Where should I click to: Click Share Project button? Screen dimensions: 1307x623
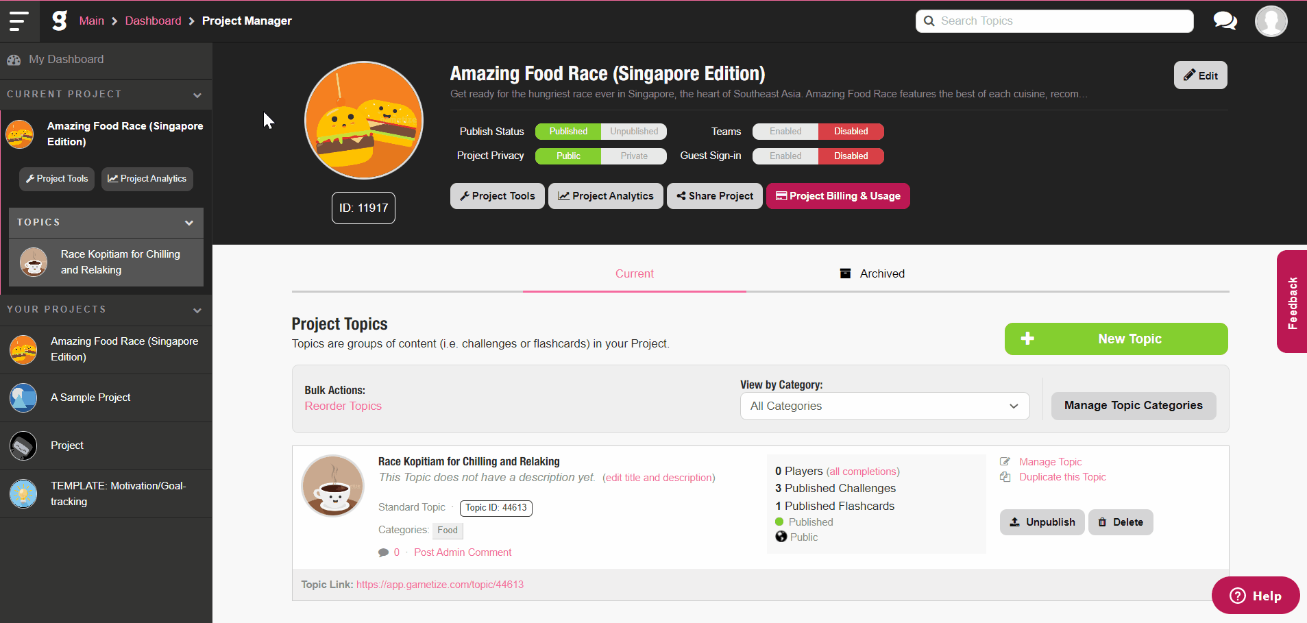click(714, 196)
